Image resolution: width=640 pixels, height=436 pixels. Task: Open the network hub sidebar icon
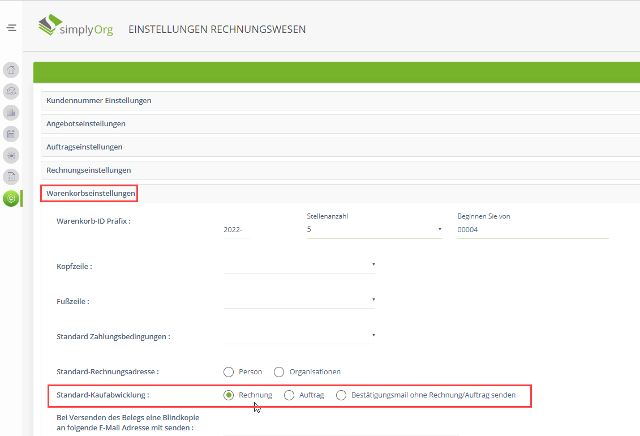(x=11, y=155)
